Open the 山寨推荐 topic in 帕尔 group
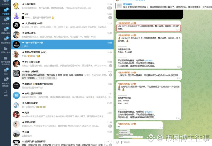This screenshot has width=212, height=146. click(79, 75)
